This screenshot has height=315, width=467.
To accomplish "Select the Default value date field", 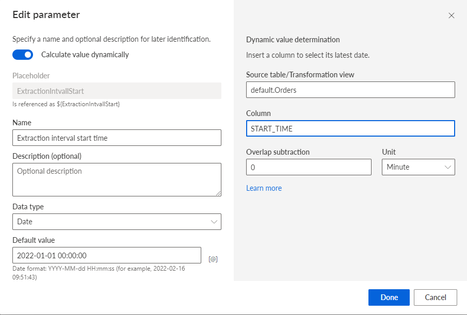I will coord(107,255).
